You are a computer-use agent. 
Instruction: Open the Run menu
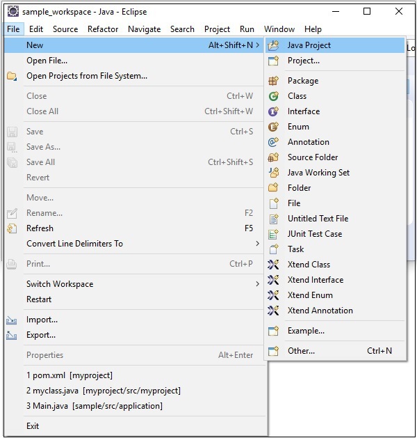[x=247, y=29]
